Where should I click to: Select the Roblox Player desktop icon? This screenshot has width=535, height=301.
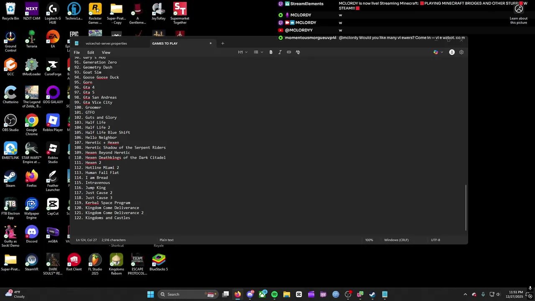pyautogui.click(x=53, y=123)
